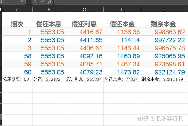Select principal cell 1136.38

pyautogui.click(x=122, y=32)
